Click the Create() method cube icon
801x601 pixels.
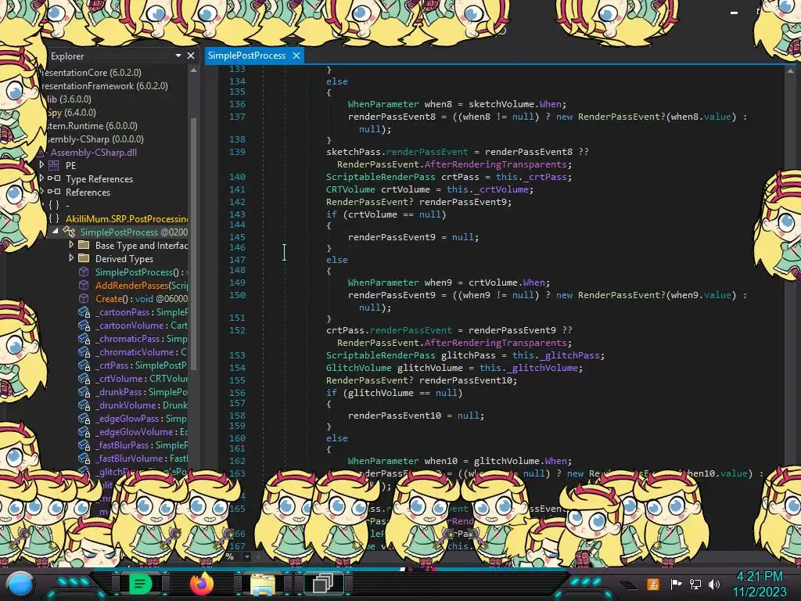point(84,298)
